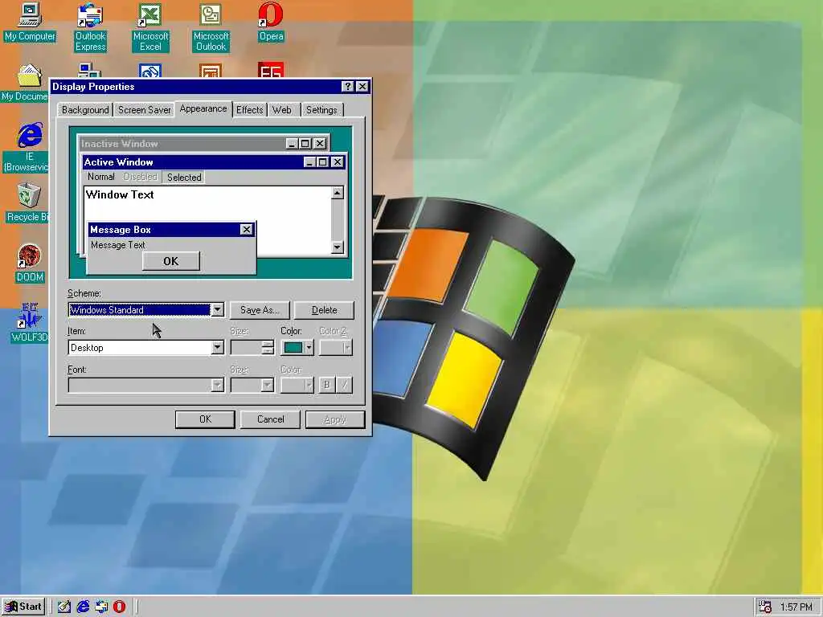Confirm with the dialog OK button
Image resolution: width=823 pixels, height=617 pixels.
point(205,419)
